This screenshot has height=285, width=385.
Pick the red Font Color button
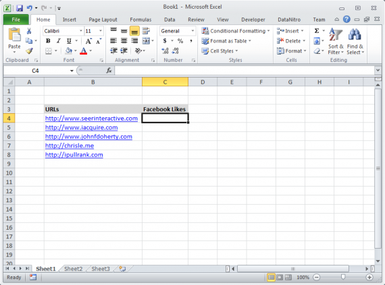84,51
